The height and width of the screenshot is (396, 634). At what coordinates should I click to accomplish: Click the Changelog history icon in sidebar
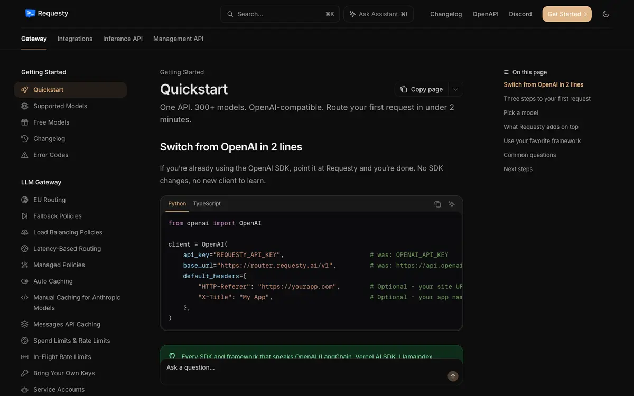pos(25,139)
